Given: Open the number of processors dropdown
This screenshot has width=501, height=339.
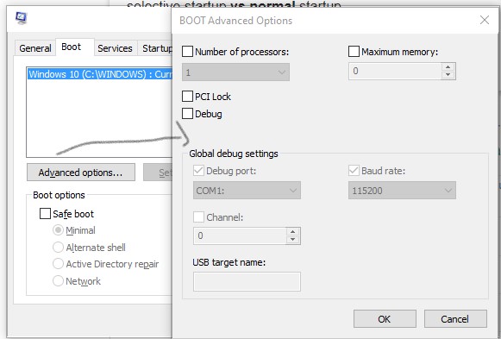Looking at the screenshot, I should [235, 72].
